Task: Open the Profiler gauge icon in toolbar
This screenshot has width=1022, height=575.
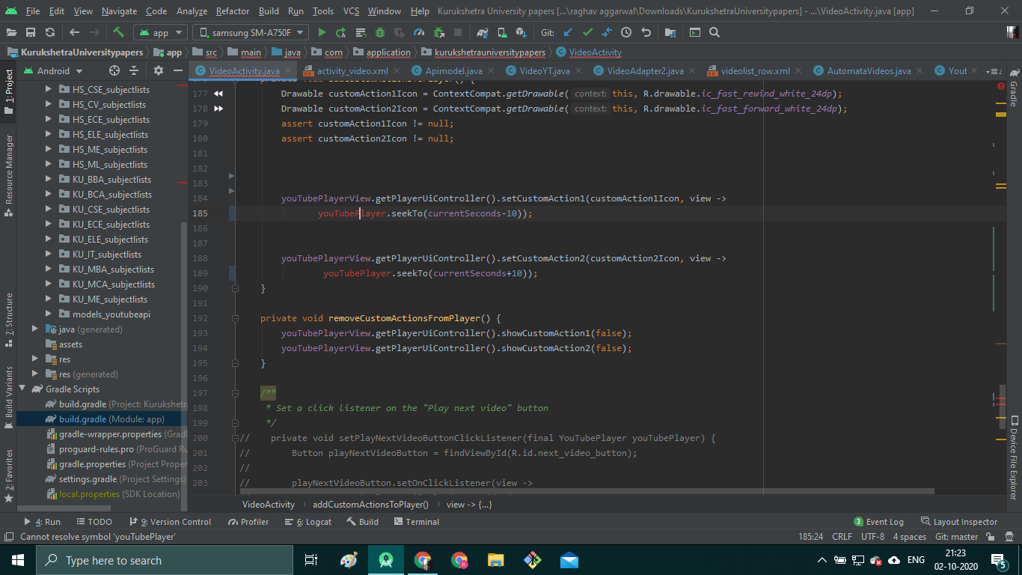Action: tap(419, 32)
